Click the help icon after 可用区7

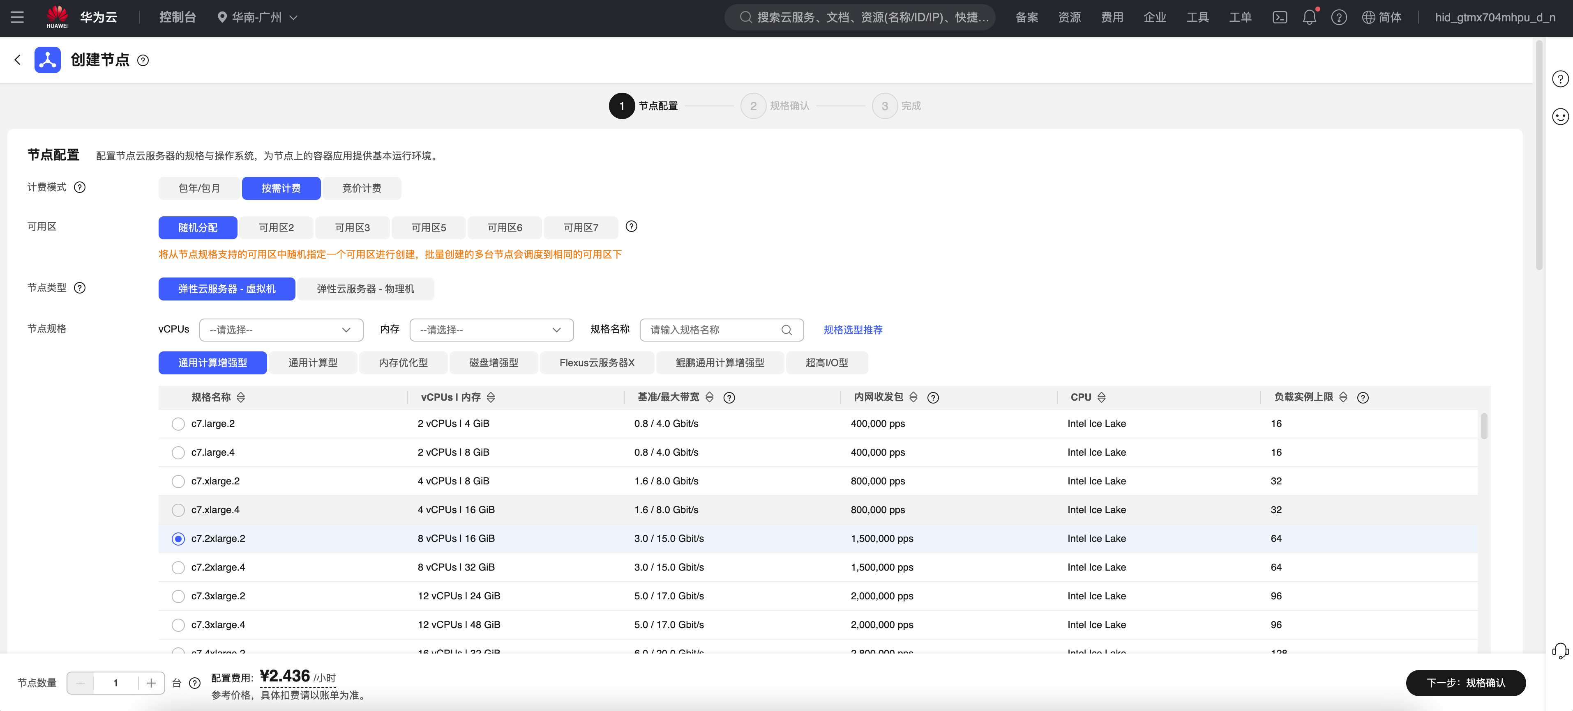pyautogui.click(x=632, y=226)
